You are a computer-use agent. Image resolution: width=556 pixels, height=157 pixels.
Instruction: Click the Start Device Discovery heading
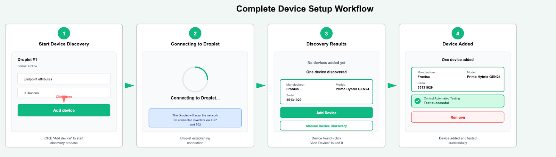pyautogui.click(x=64, y=44)
